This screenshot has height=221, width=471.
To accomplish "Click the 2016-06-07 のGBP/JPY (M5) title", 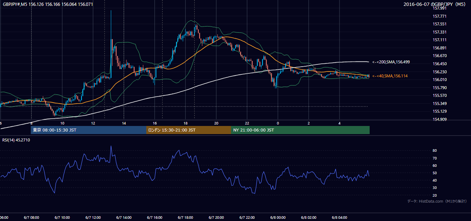I will tap(435, 4).
